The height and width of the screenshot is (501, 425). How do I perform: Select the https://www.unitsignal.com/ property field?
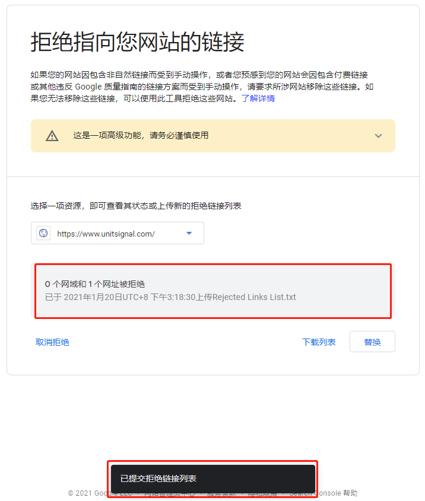pos(118,233)
